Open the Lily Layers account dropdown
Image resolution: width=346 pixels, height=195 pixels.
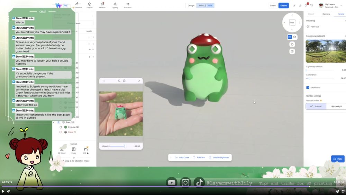click(x=342, y=6)
